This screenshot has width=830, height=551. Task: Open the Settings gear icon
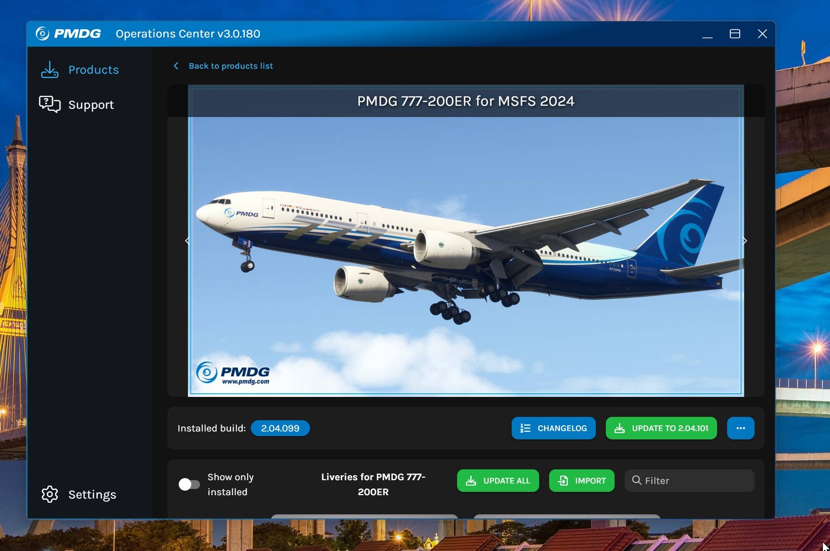tap(50, 494)
